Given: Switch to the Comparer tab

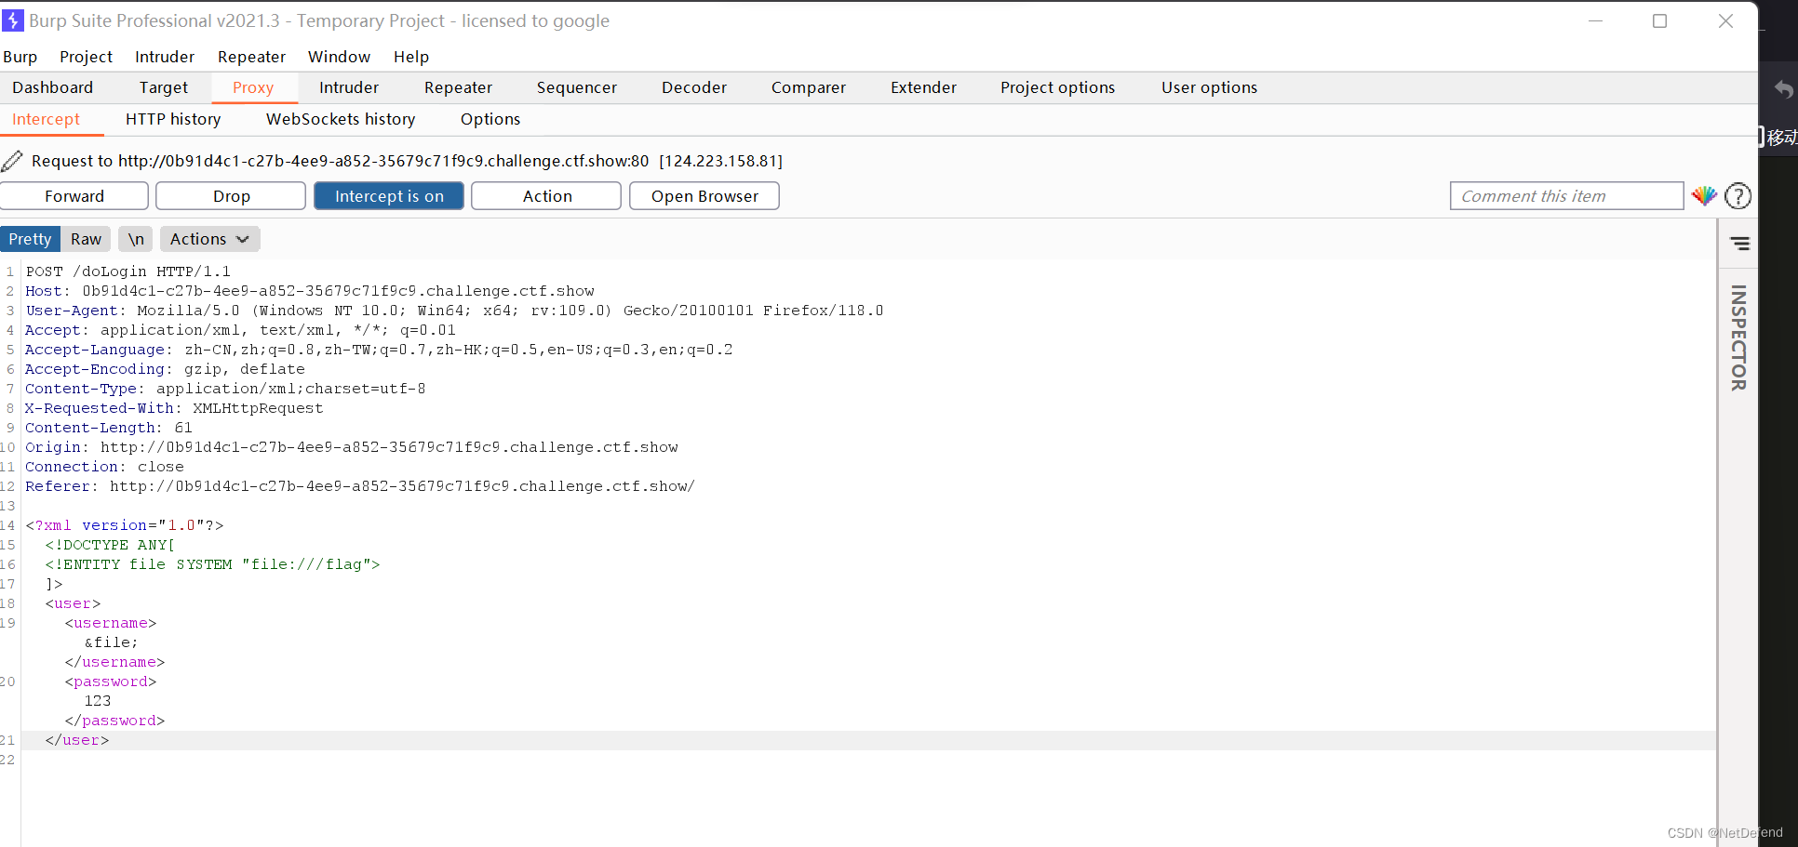Looking at the screenshot, I should [809, 87].
